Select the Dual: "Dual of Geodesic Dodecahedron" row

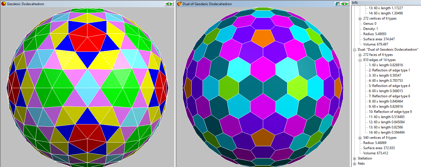(388, 50)
